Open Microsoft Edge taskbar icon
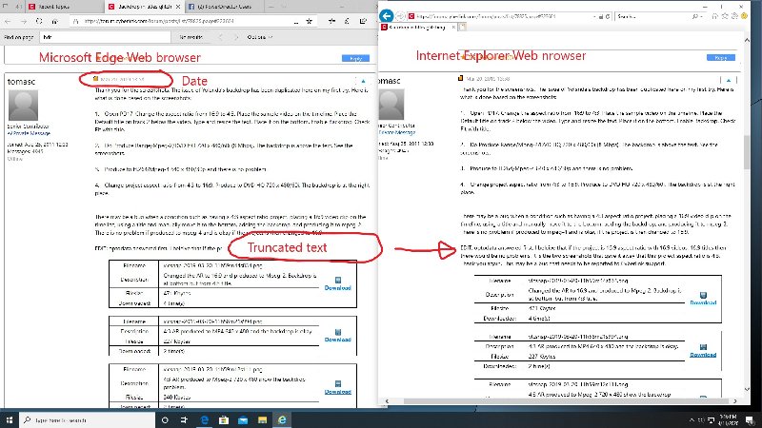This screenshot has width=762, height=428. (x=204, y=419)
